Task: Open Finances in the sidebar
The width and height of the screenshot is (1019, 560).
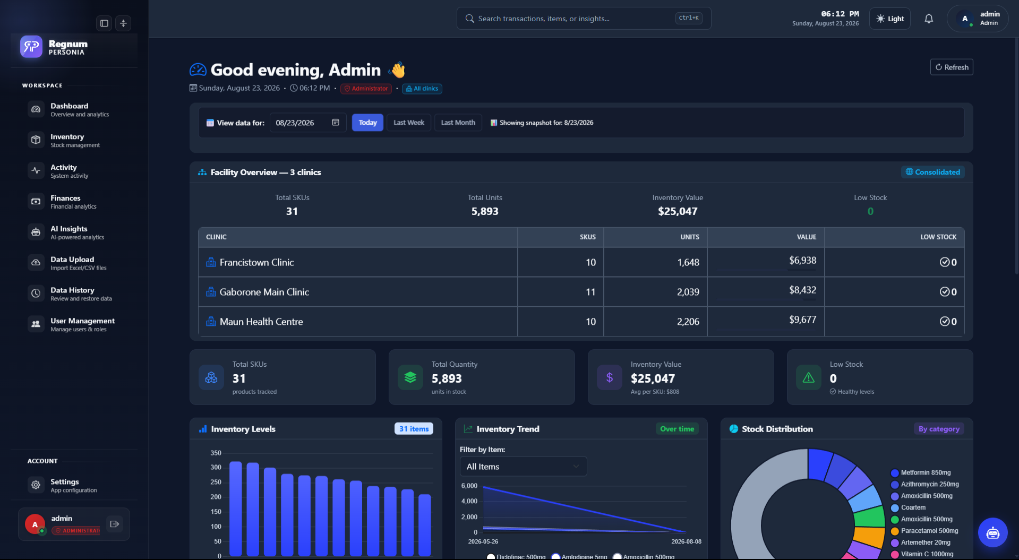Action: tap(74, 202)
